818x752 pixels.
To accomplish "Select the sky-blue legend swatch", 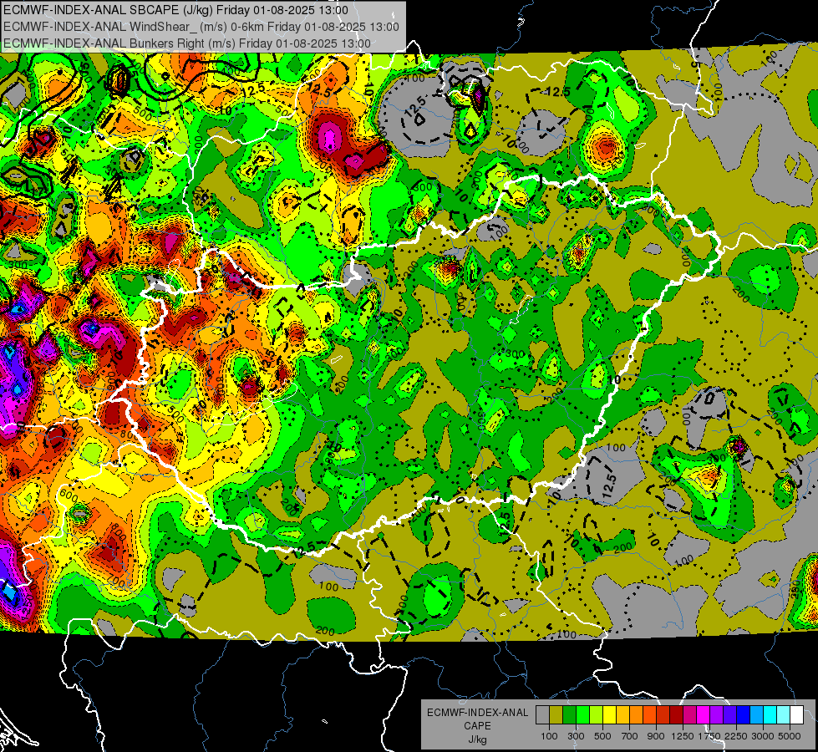I will (757, 715).
